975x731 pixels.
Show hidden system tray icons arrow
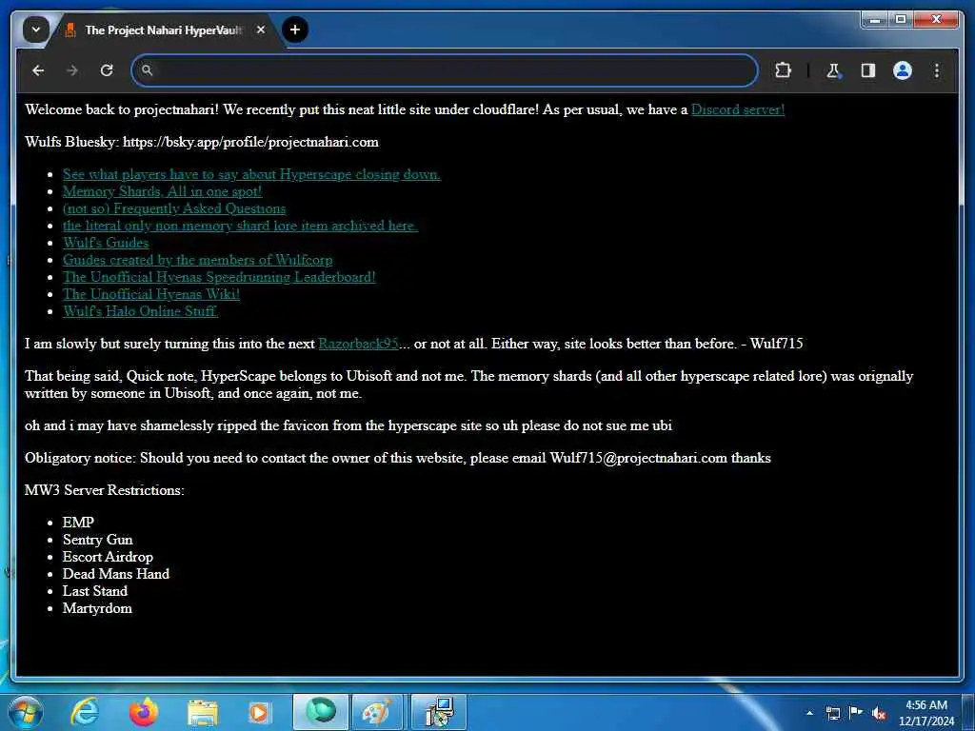click(x=809, y=713)
